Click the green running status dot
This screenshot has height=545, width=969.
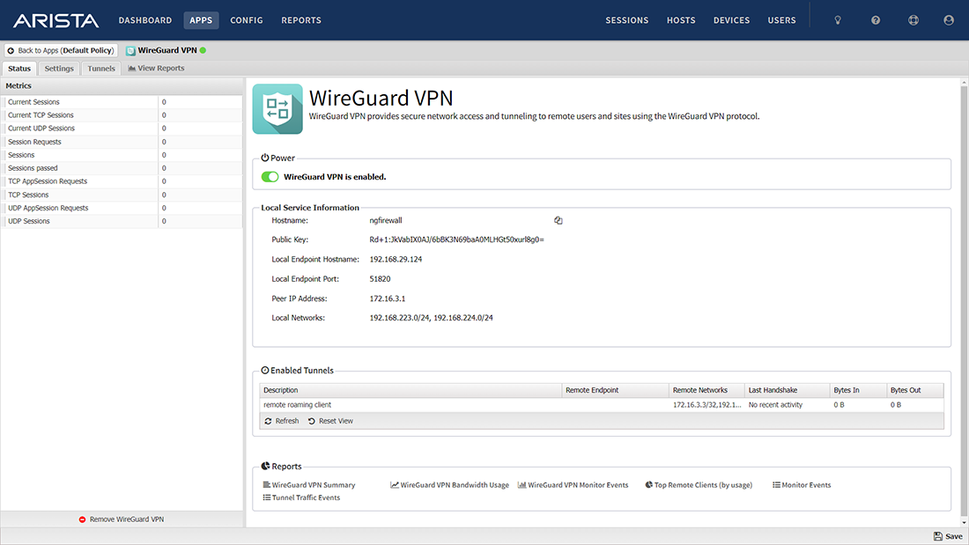[x=203, y=51]
